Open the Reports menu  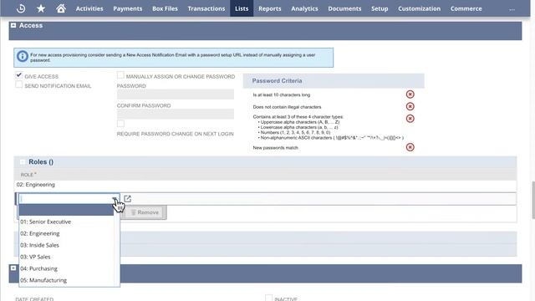pos(269,8)
